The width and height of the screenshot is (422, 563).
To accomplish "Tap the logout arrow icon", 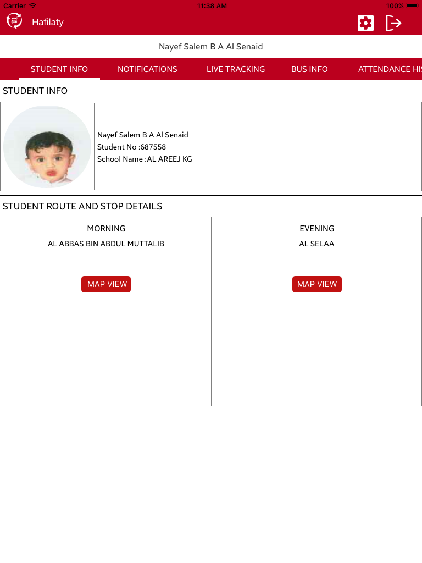I will (x=393, y=23).
